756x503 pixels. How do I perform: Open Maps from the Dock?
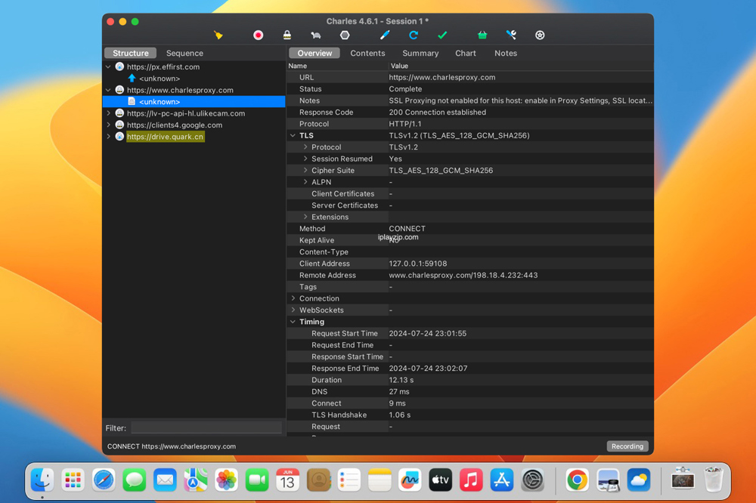[x=196, y=480]
